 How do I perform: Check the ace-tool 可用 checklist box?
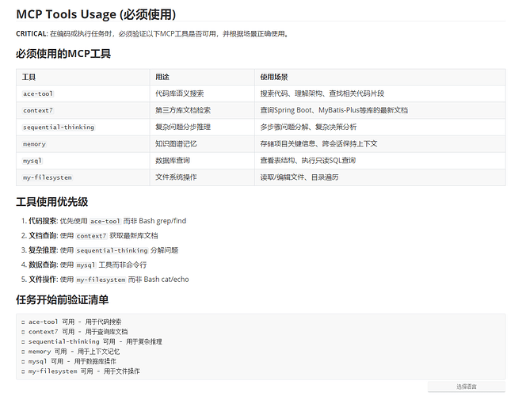tap(23, 322)
